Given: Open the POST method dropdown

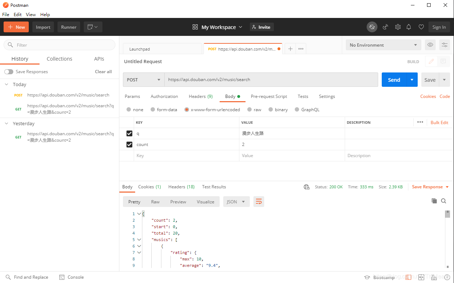Looking at the screenshot, I should (x=144, y=80).
